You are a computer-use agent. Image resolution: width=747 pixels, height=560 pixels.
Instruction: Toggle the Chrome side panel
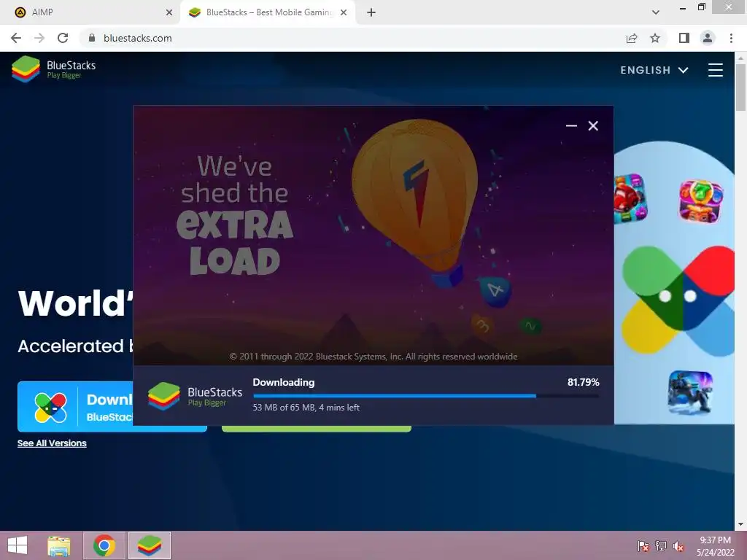[x=684, y=38]
